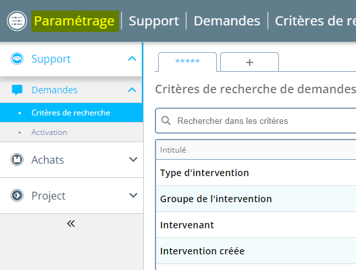Screen dimensions: 356x270
Task: Click the Support handshake icon in sidebar
Action: 17,59
